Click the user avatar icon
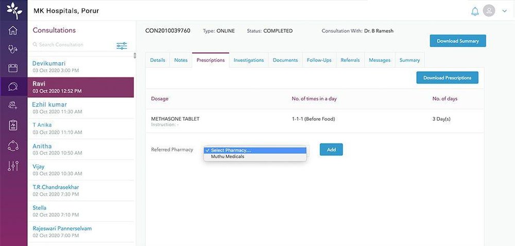 tap(489, 11)
